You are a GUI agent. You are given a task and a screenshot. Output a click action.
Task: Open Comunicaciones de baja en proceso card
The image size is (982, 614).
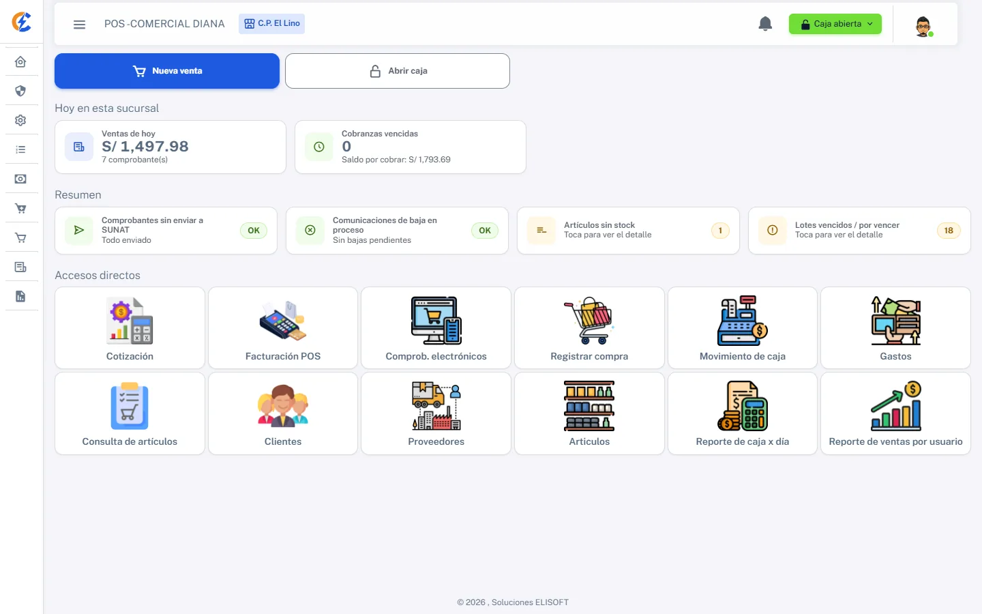pos(397,231)
